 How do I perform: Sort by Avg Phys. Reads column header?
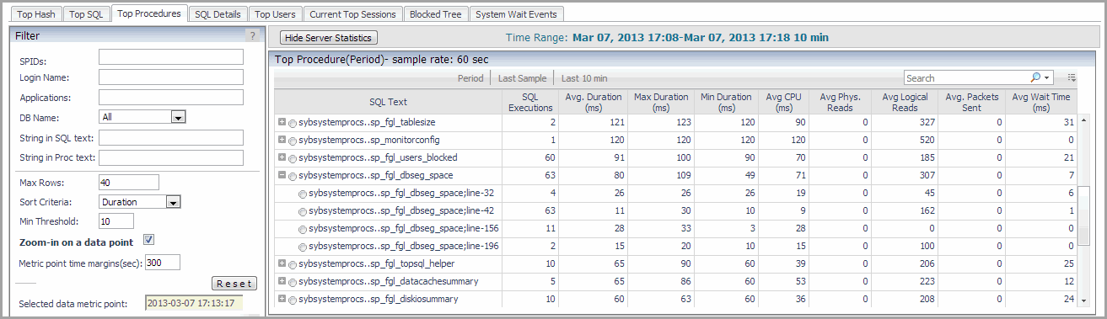click(x=841, y=102)
